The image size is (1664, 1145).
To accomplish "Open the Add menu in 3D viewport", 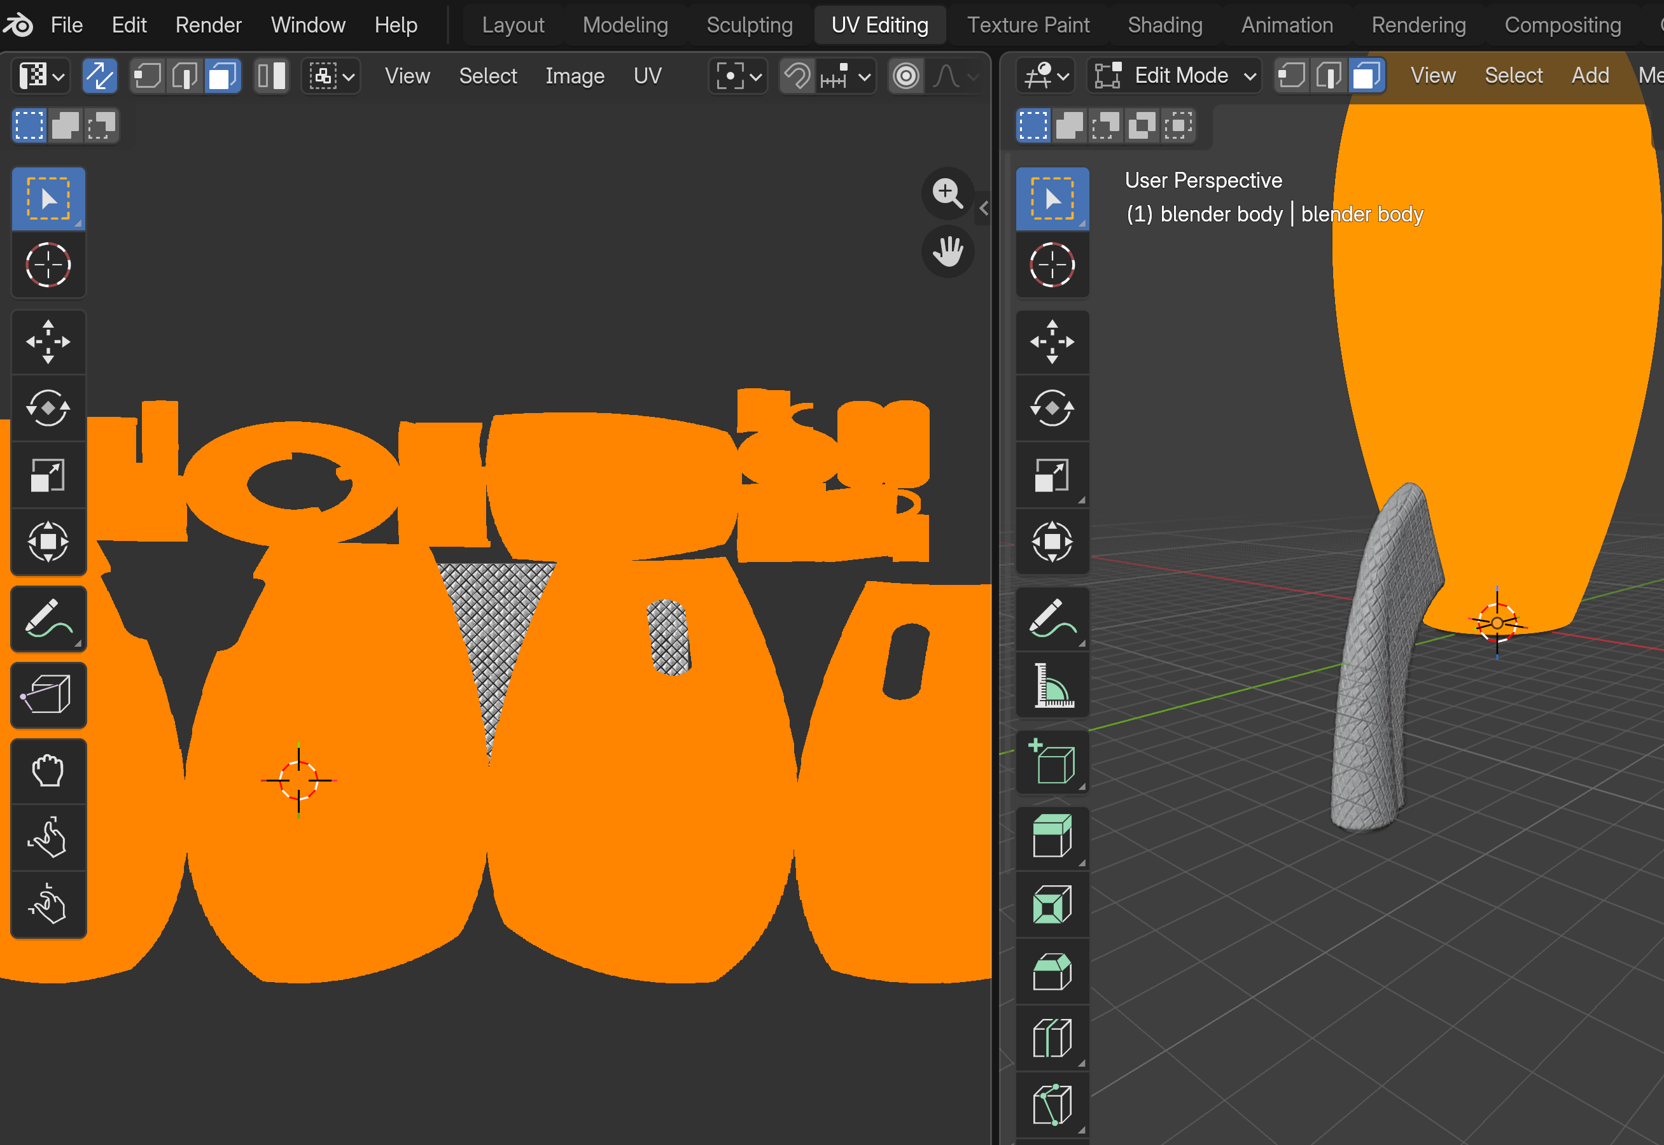I will pyautogui.click(x=1590, y=75).
